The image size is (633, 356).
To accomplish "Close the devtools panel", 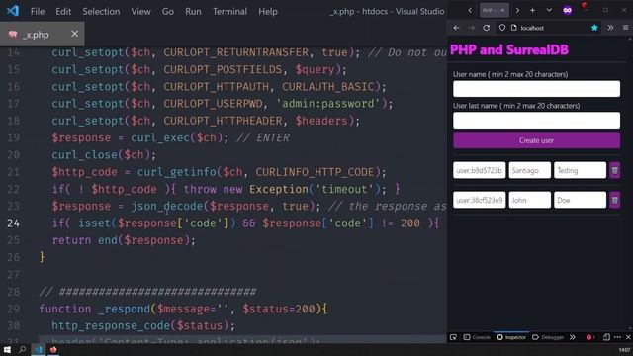I will click(628, 337).
